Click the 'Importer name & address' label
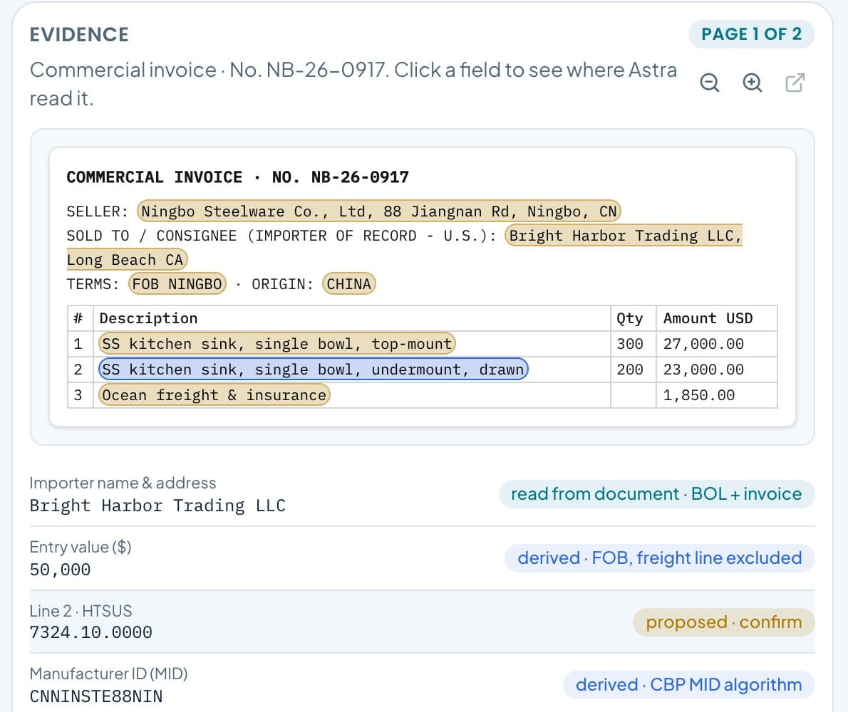 (123, 483)
